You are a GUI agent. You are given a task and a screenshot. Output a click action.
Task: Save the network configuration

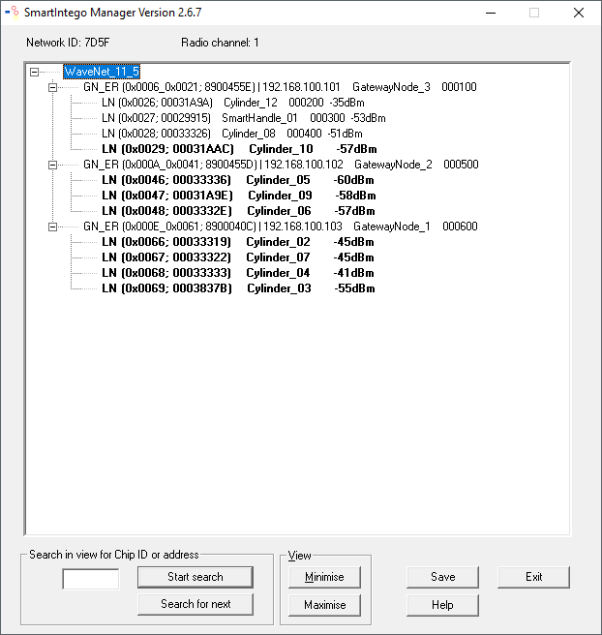tap(442, 577)
